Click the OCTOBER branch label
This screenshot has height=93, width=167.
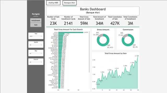pyautogui.click(x=55, y=71)
